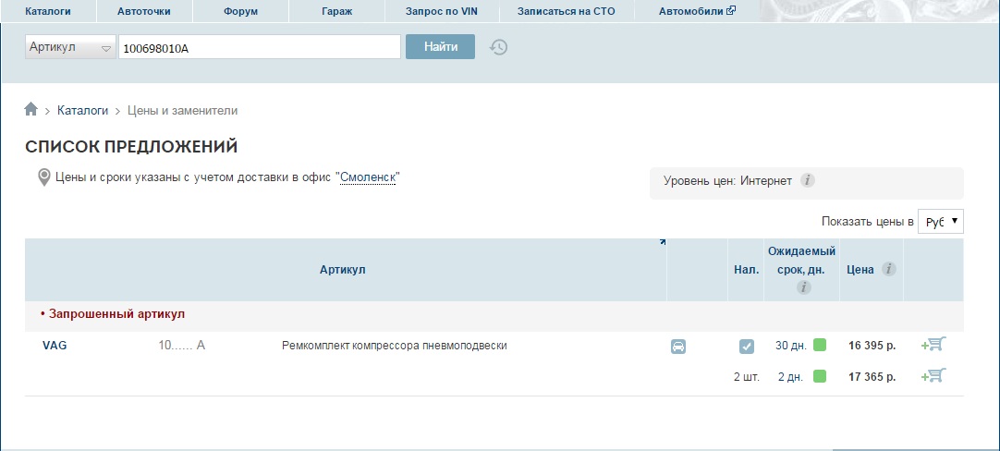This screenshot has height=451, width=1000.
Task: Open the 'Форум' menu item
Action: 240,11
